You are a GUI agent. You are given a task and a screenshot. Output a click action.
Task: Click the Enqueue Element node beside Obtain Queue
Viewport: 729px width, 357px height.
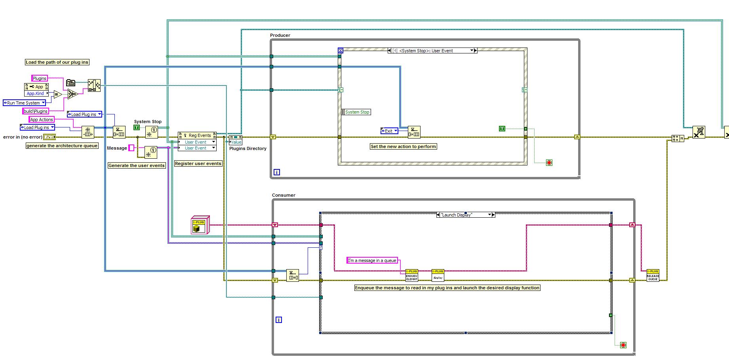119,132
